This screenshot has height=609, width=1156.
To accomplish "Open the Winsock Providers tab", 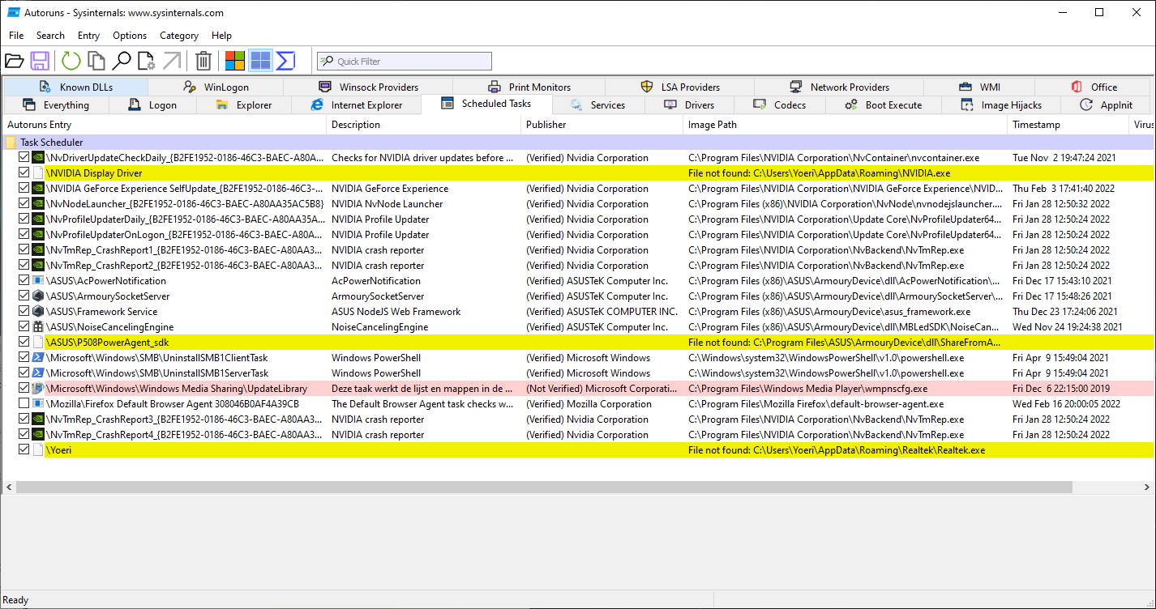I will 368,87.
